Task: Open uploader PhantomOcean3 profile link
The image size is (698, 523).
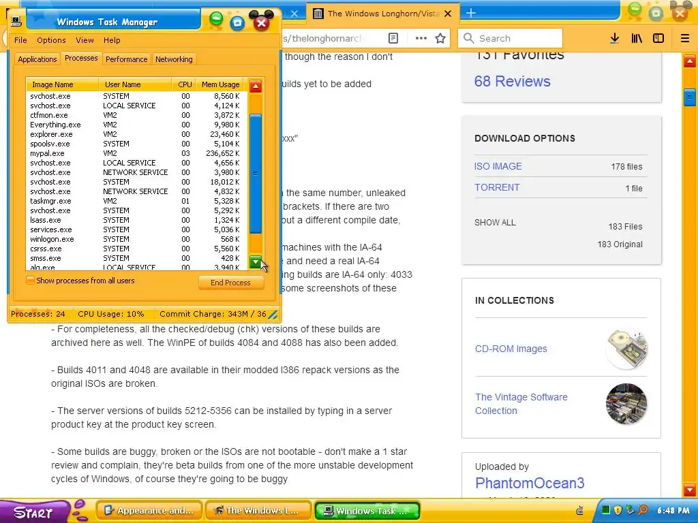Action: coord(529,483)
